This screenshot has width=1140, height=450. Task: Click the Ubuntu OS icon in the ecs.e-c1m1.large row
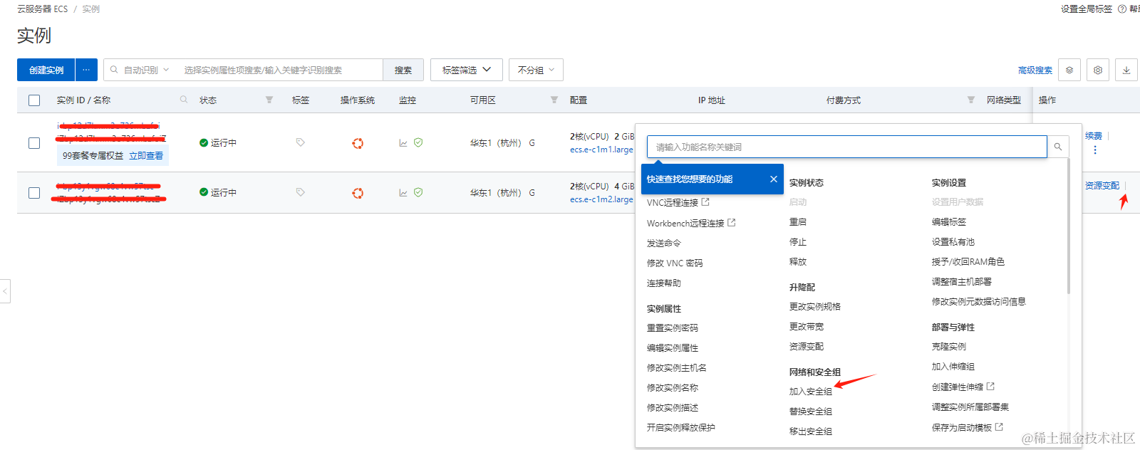358,143
